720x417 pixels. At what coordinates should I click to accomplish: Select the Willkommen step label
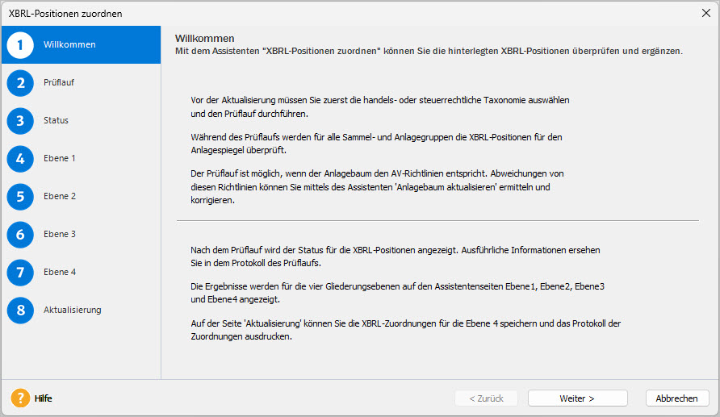[69, 44]
